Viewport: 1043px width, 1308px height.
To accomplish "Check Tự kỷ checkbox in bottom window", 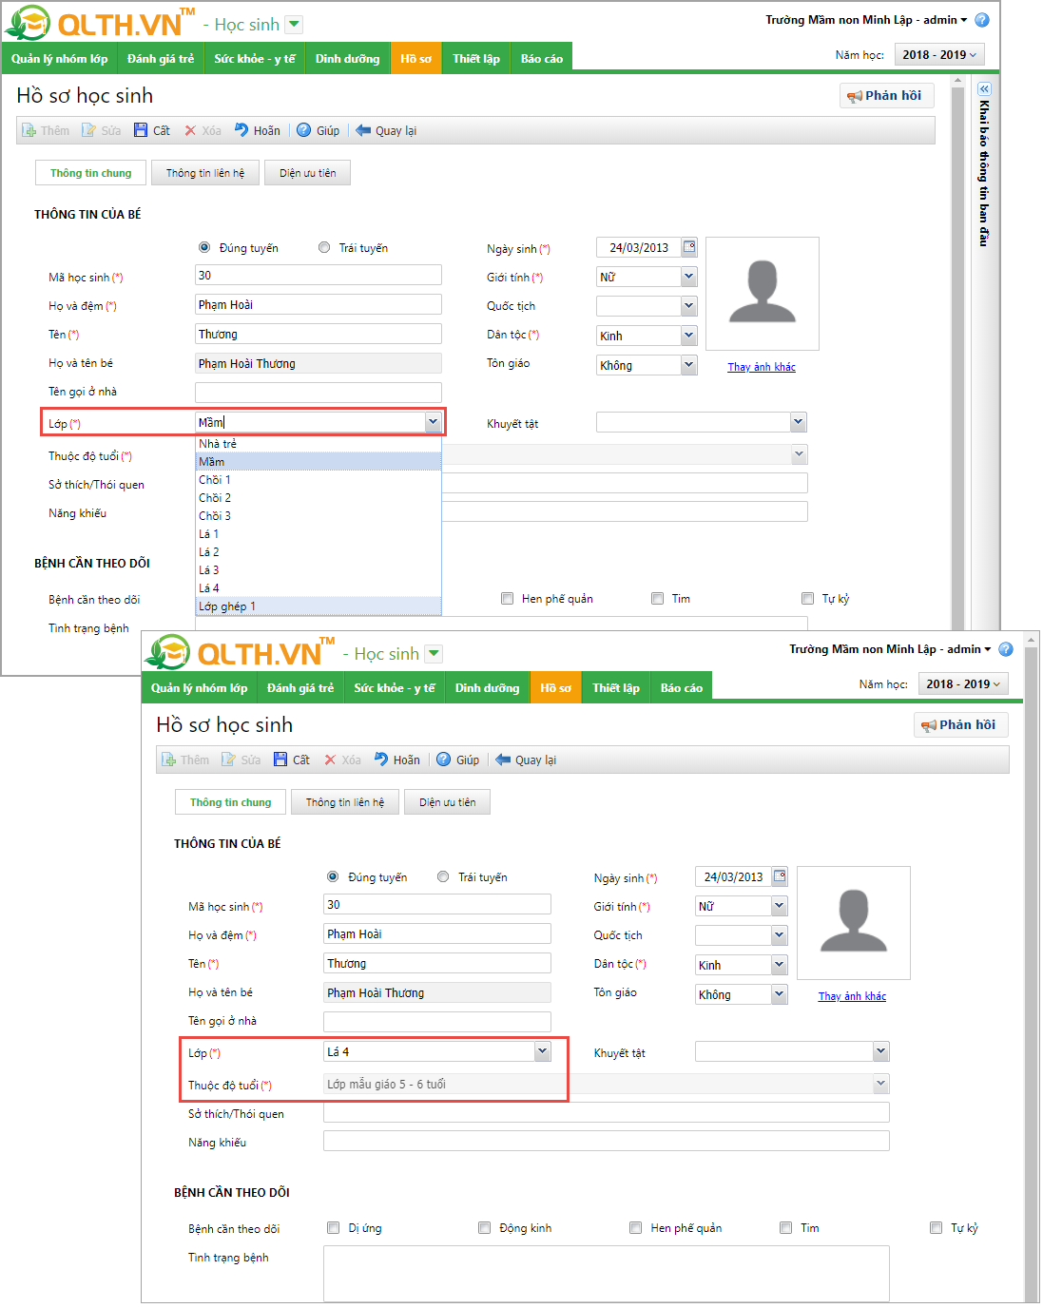I will pyautogui.click(x=937, y=1227).
